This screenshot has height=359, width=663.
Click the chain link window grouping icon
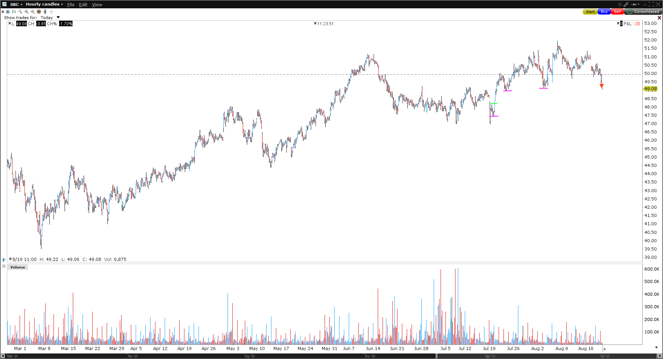click(626, 4)
